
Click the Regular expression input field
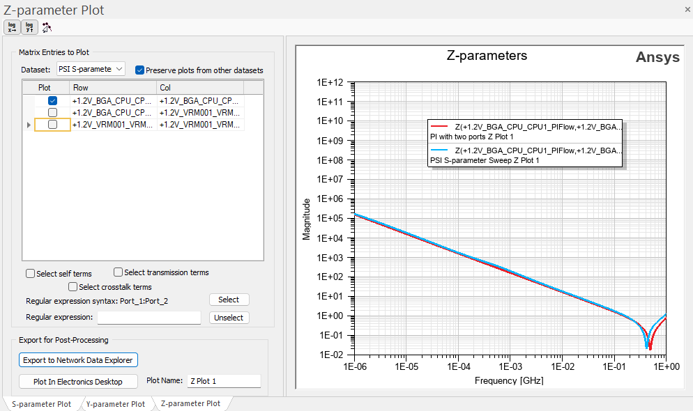(149, 318)
